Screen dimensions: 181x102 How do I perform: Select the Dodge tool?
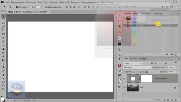(3, 67)
